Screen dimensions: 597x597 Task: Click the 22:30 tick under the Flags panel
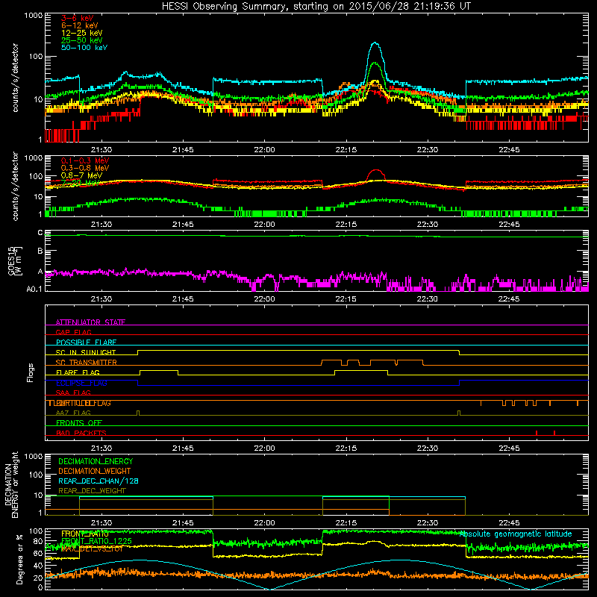[428, 448]
